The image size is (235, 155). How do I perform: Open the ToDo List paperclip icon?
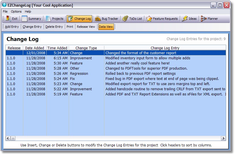point(125,19)
